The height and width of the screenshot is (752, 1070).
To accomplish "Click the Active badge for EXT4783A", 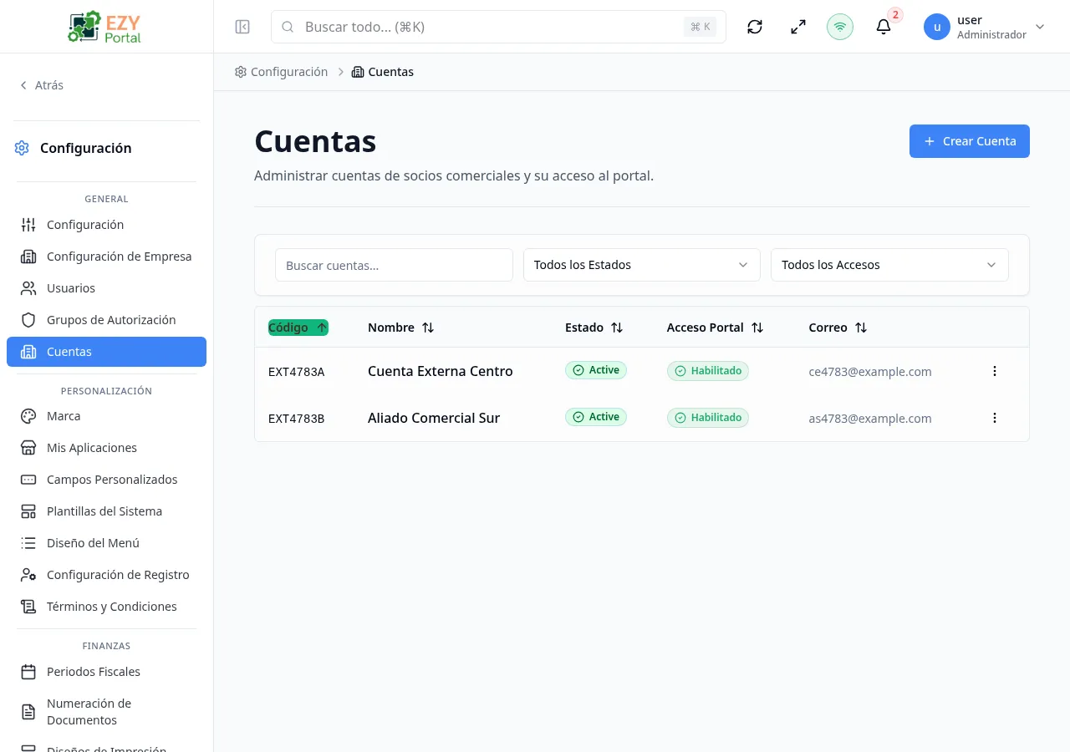I will tap(596, 370).
